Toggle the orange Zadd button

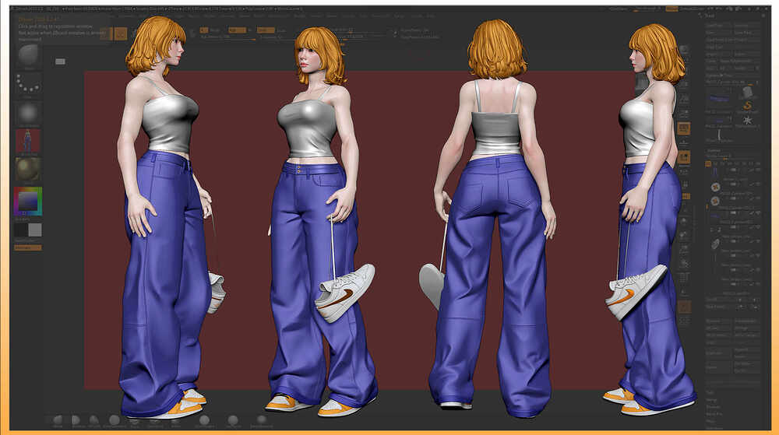(266, 30)
